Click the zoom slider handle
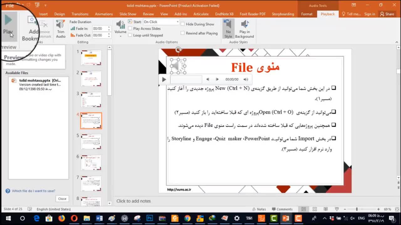 357,209
